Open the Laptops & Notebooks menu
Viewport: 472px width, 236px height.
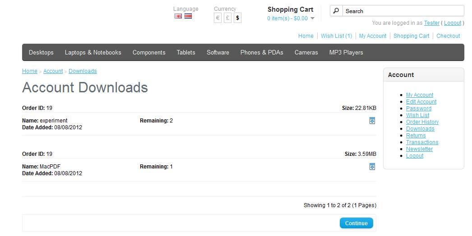pyautogui.click(x=93, y=53)
